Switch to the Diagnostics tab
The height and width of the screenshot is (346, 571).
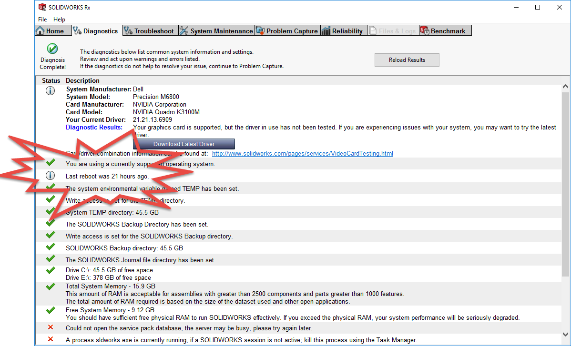click(x=95, y=31)
